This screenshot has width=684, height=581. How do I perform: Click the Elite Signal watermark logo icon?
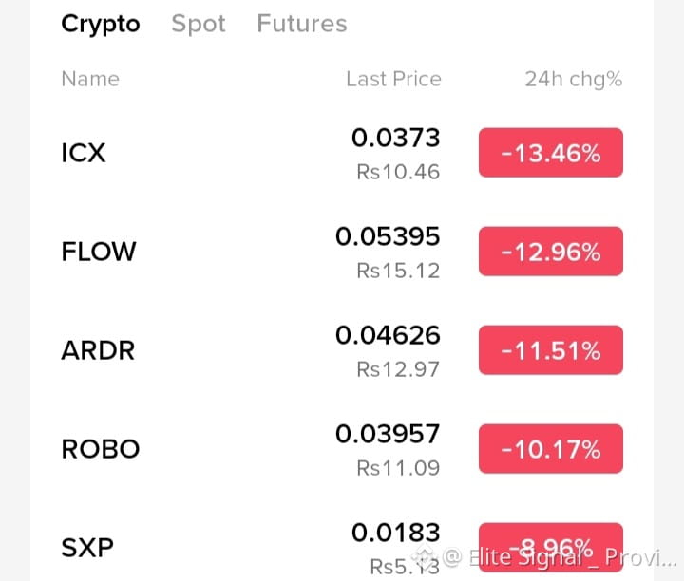pyautogui.click(x=423, y=555)
